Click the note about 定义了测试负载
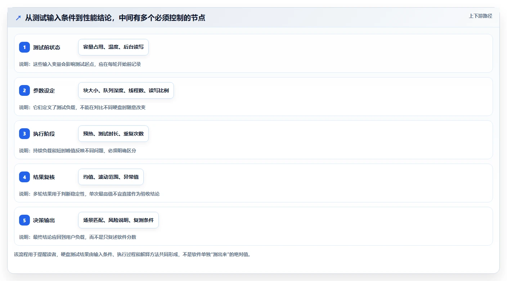The height and width of the screenshot is (281, 507). [x=82, y=107]
